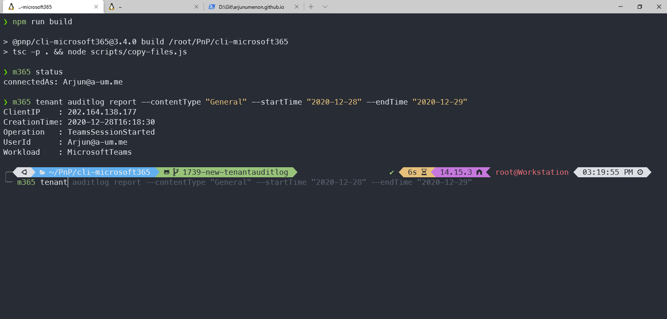The height and width of the screenshot is (319, 667).
Task: Click the typed "m365 tenant" on current prompt
Action: coord(42,182)
